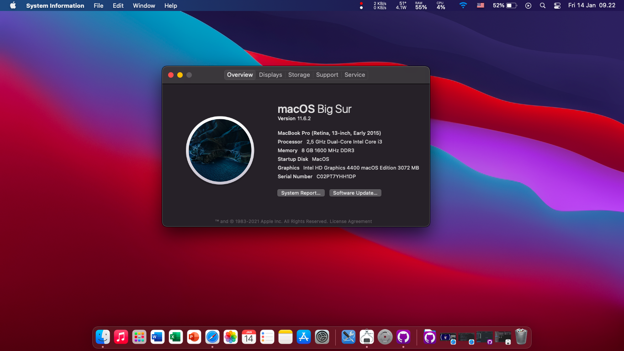The width and height of the screenshot is (624, 351).
Task: Click the MacBook Pro model name line
Action: tap(329, 133)
